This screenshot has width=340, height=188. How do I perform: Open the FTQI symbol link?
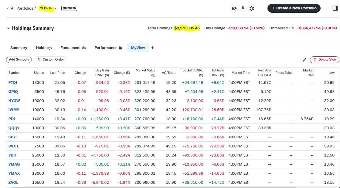[x=13, y=83]
